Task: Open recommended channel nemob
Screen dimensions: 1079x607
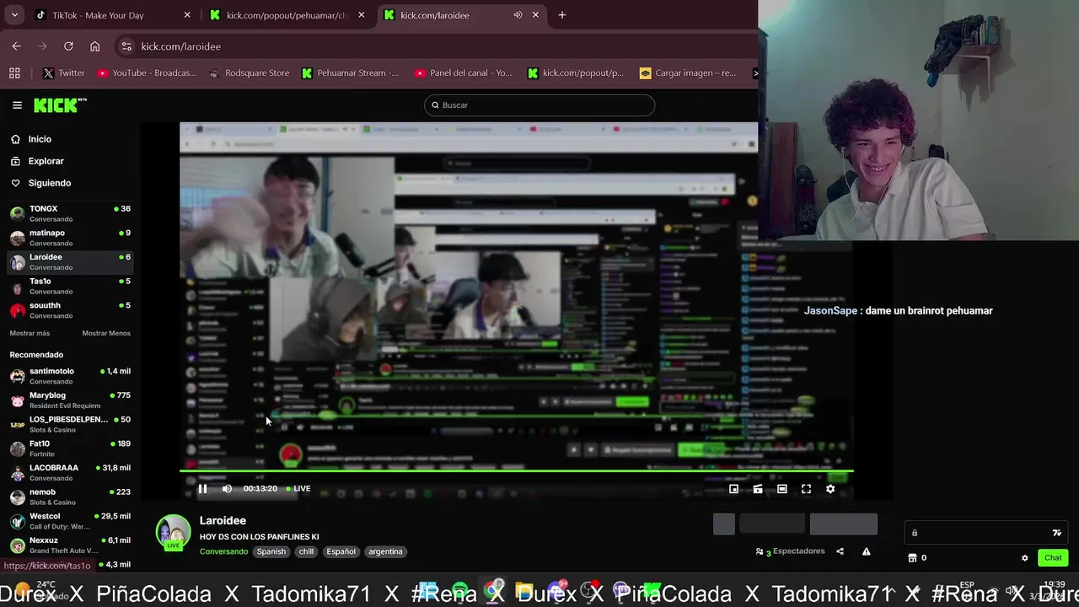Action: coord(69,497)
